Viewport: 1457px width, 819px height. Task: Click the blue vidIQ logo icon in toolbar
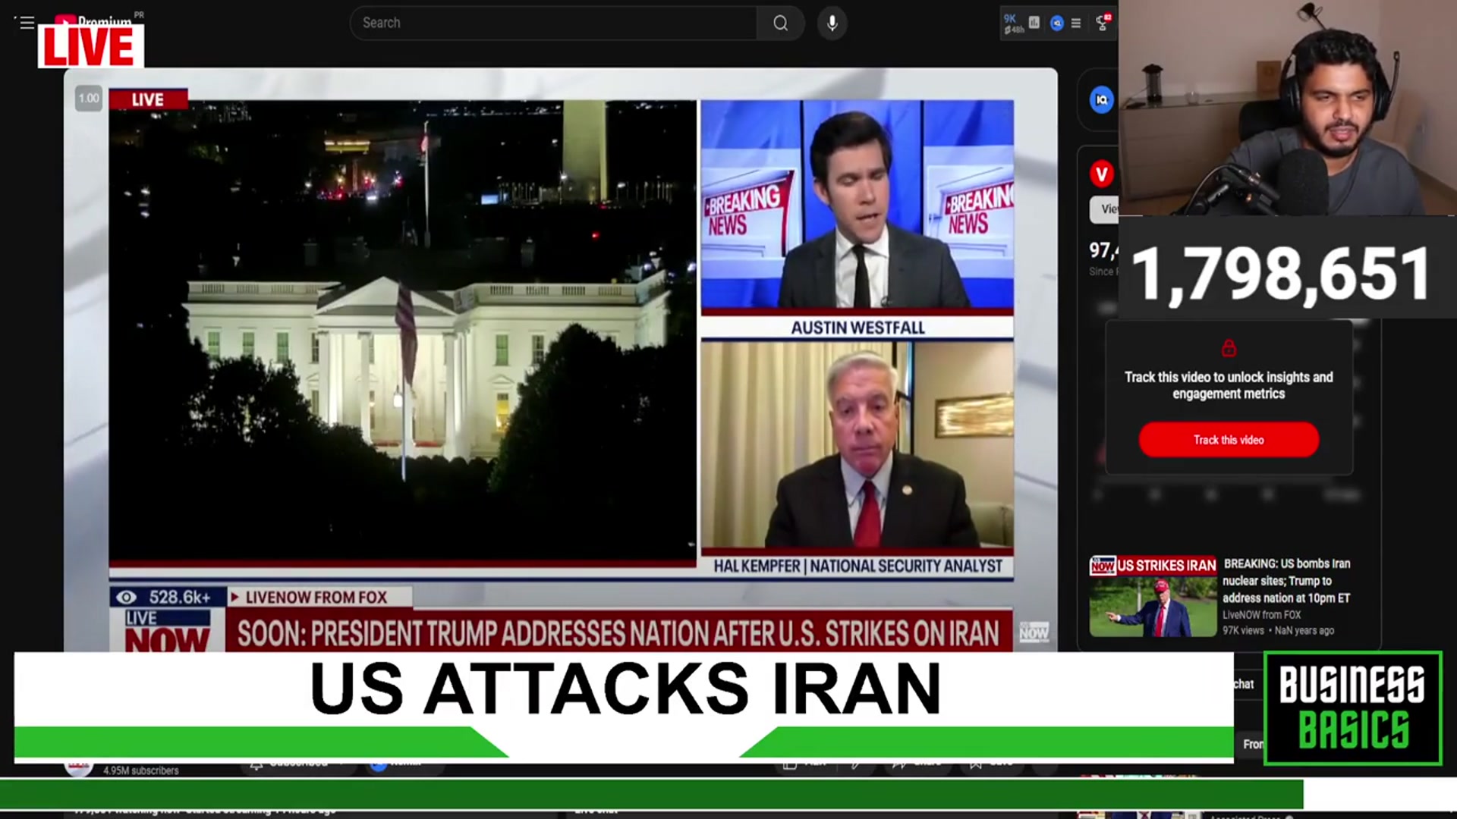click(1056, 24)
